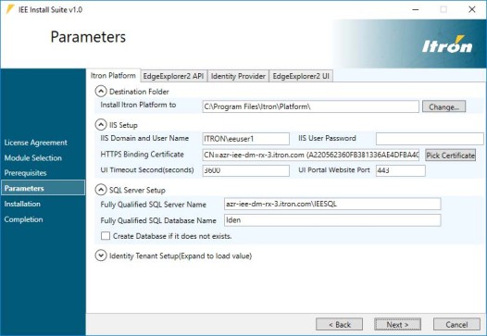Proceed with the Next > button

coord(397,325)
